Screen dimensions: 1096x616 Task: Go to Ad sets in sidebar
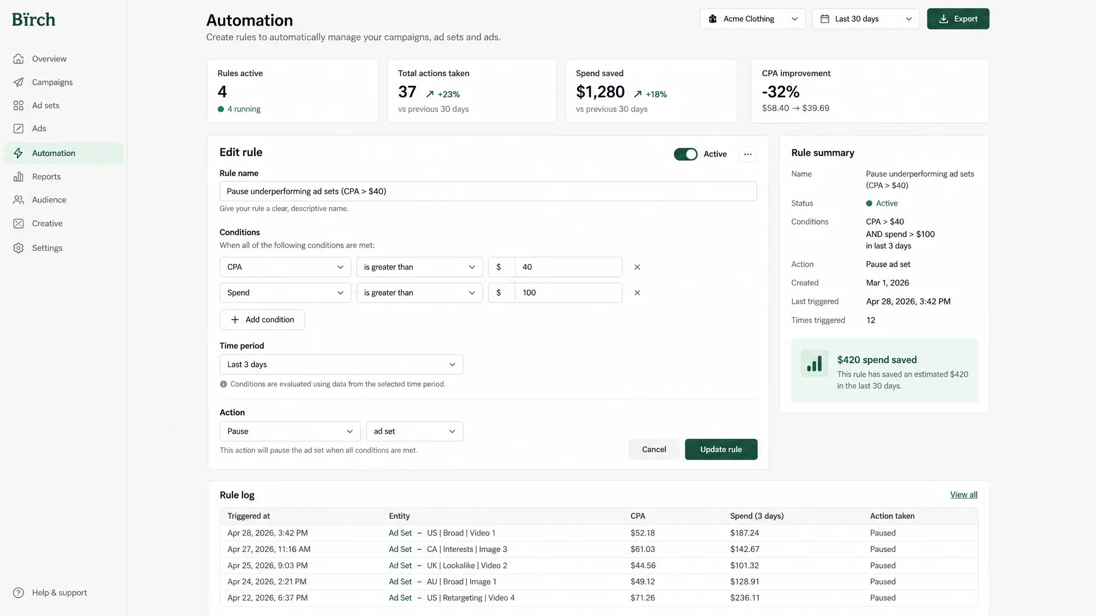tap(63, 105)
